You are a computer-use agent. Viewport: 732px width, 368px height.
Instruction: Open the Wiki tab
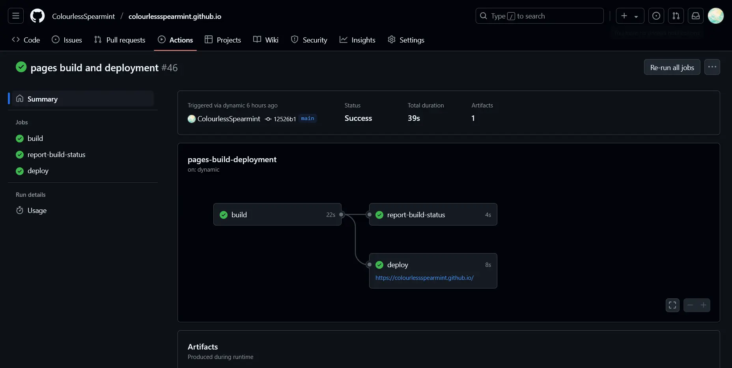coord(266,40)
